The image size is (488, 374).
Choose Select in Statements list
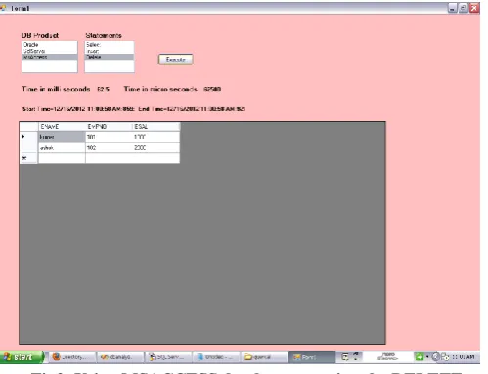point(110,45)
